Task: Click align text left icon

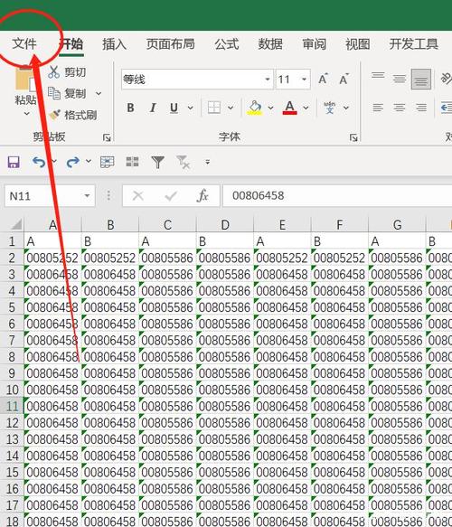Action: [378, 108]
